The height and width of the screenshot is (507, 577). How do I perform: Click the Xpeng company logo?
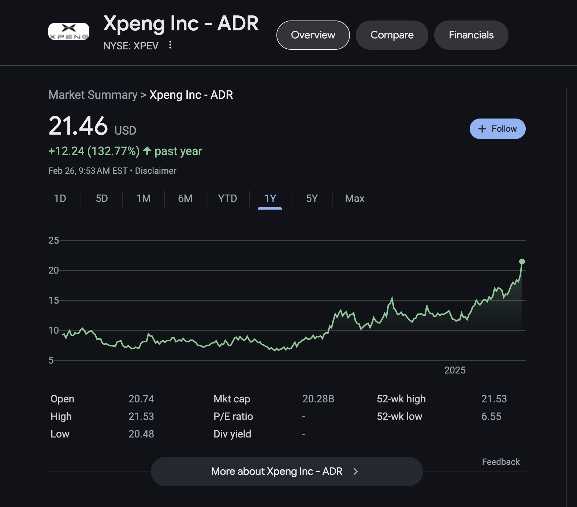click(x=68, y=31)
